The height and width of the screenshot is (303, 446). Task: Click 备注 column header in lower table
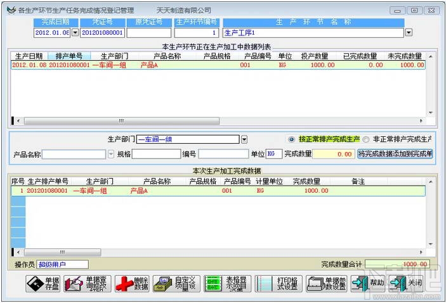pos(358,181)
